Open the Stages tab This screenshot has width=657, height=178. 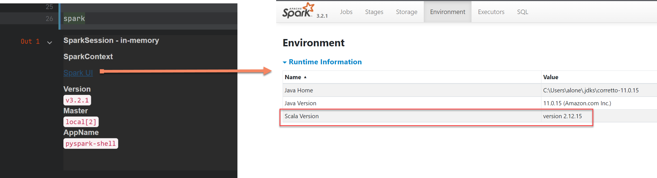coord(374,12)
